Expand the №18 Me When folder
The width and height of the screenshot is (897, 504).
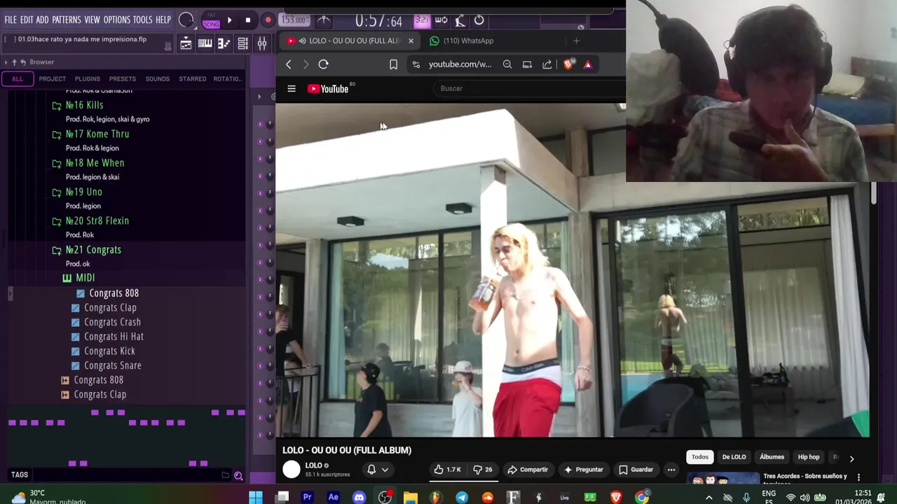click(88, 163)
